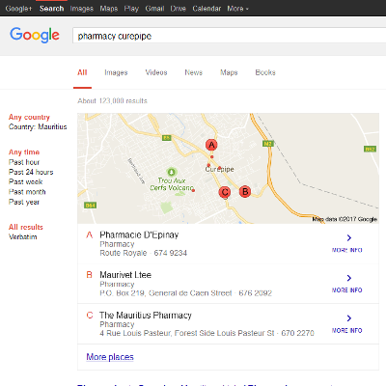Switch to the Books results tab

[265, 72]
